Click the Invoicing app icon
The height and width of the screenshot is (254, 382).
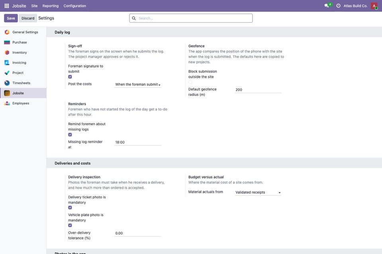(7, 63)
